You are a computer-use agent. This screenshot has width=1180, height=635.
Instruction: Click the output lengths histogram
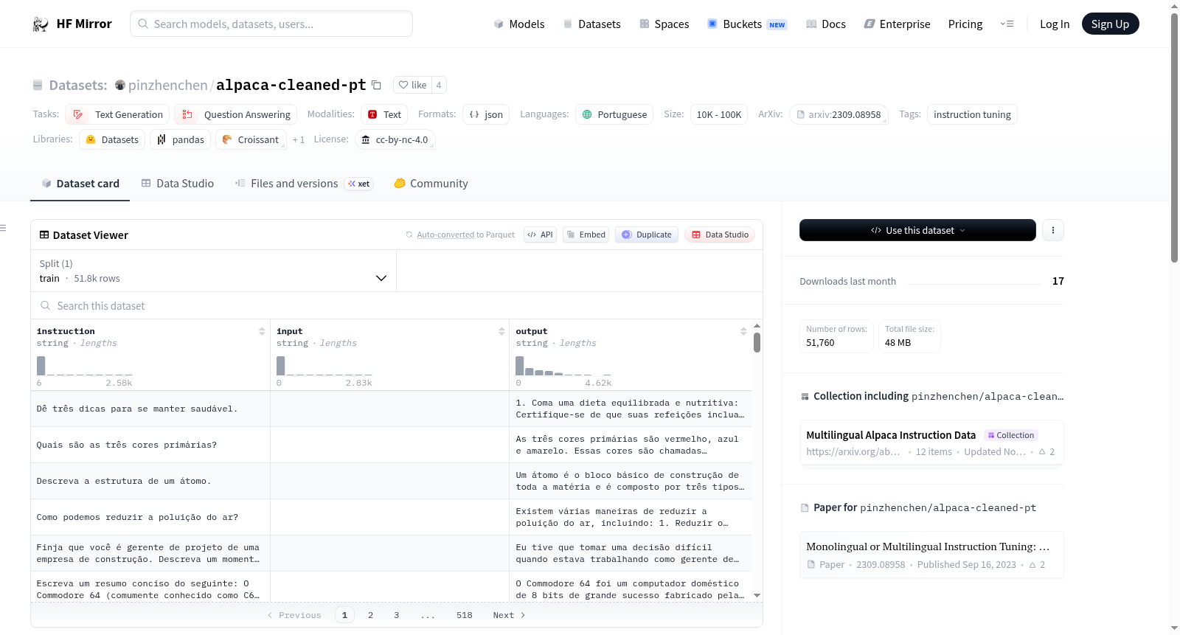click(563, 366)
